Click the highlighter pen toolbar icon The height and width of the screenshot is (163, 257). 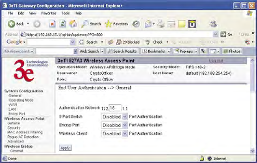(203, 51)
